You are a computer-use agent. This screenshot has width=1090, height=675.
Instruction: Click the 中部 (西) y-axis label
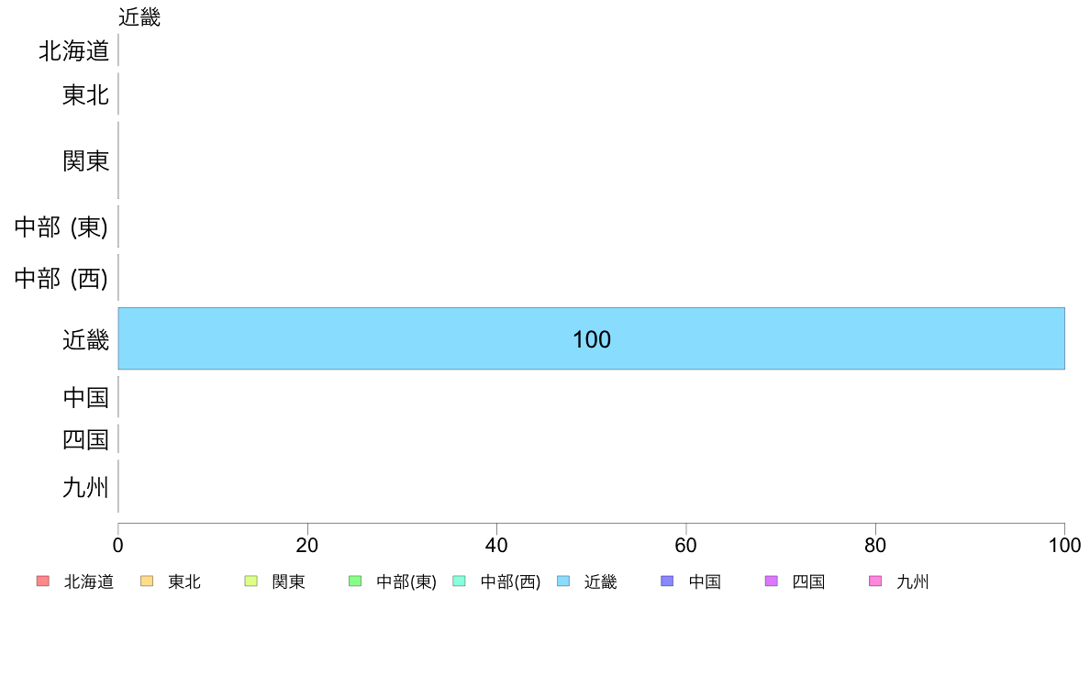[x=61, y=278]
